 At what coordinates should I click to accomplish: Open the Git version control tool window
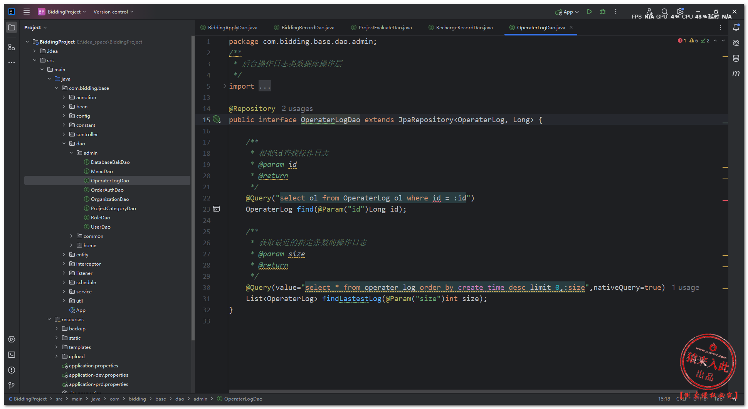(12, 385)
